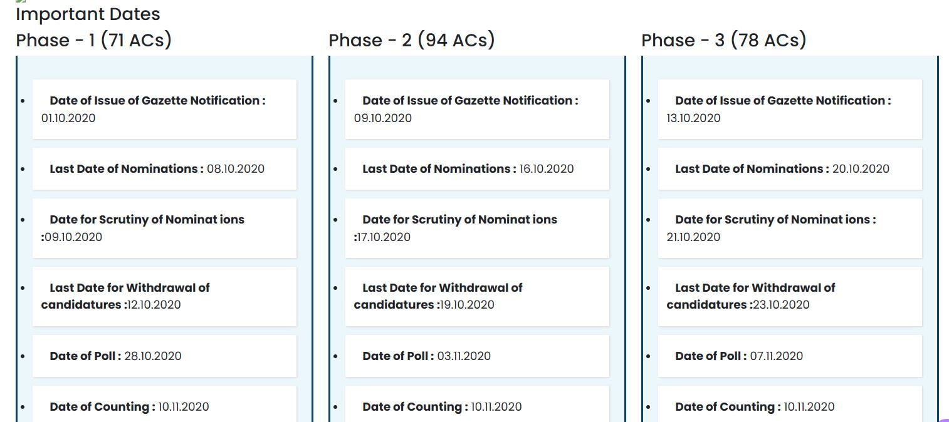Click Phase 2 Gazette Notification card dated 09.10.2020
The height and width of the screenshot is (422, 949).
(x=476, y=109)
